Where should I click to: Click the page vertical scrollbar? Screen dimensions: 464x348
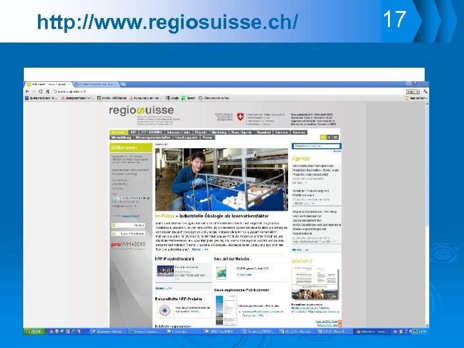(x=427, y=215)
